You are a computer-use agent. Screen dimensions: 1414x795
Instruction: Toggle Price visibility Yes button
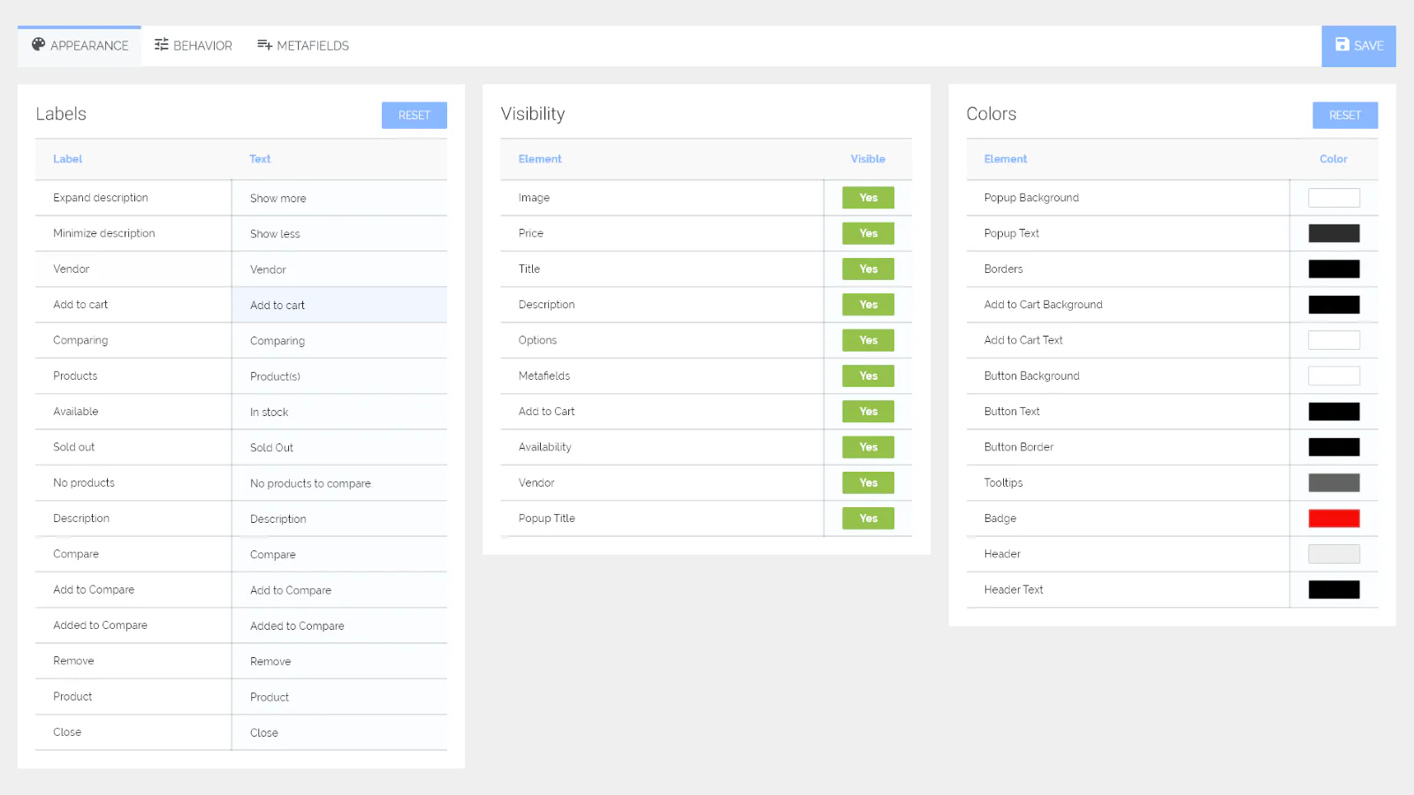click(x=868, y=233)
